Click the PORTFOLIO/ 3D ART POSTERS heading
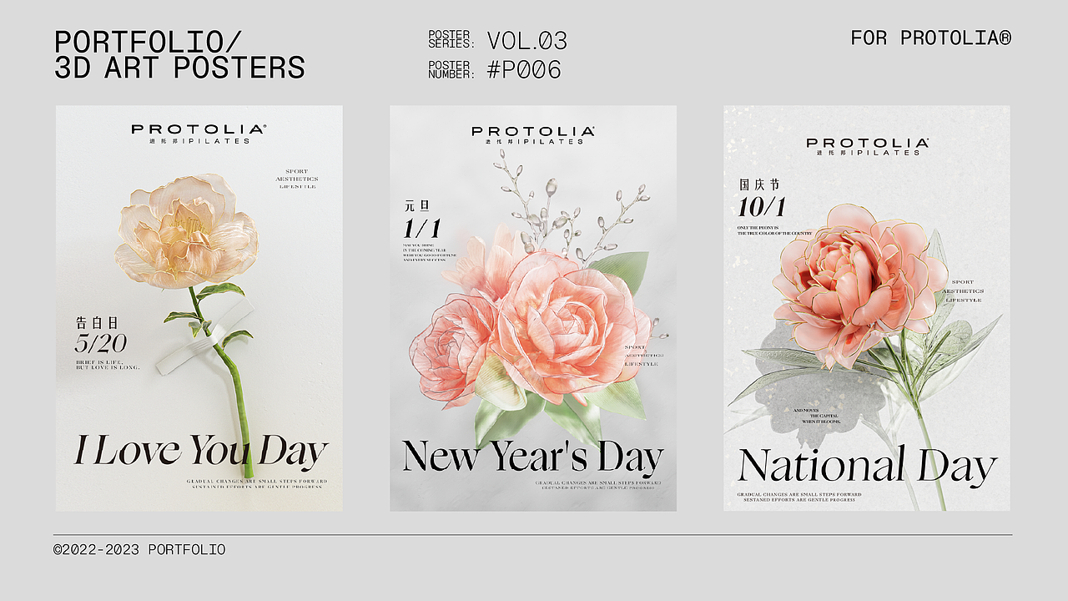The width and height of the screenshot is (1068, 601). [179, 55]
